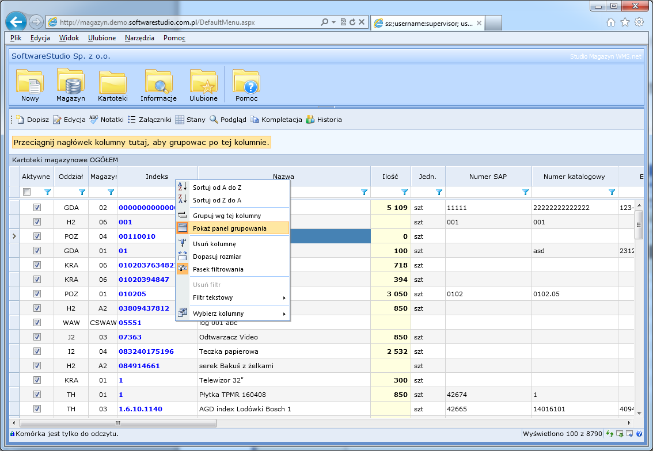Open Podgląd magnifier tool
This screenshot has height=451, width=653.
228,120
